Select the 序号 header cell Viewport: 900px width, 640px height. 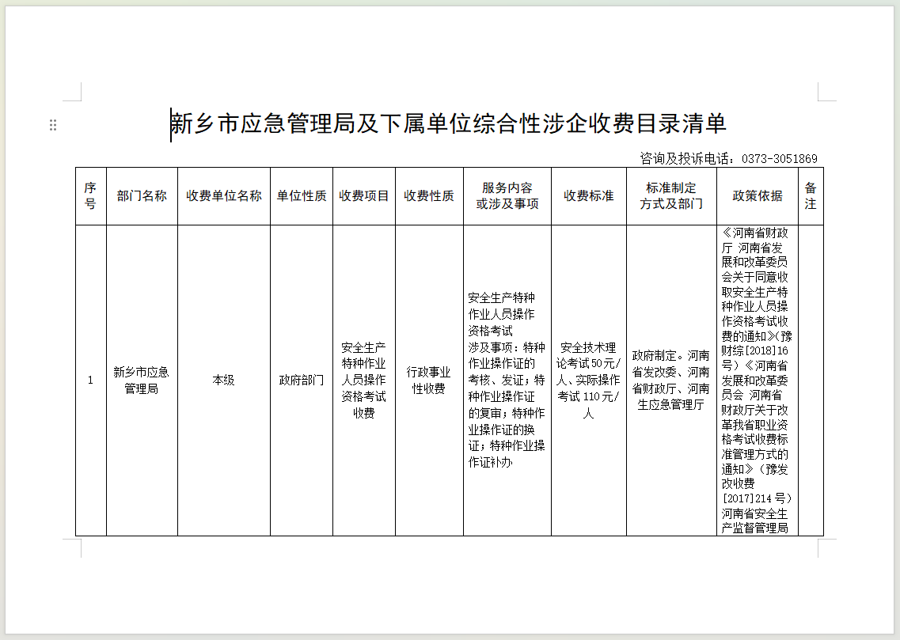tap(90, 195)
